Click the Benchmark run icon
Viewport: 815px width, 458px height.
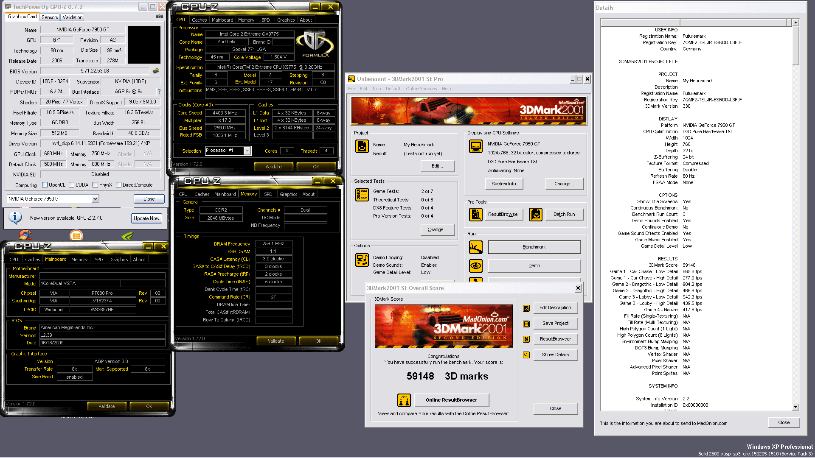click(x=476, y=247)
